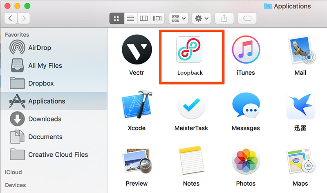Viewport: 327px width, 193px height.
Task: Select the Xcode hammer icon
Action: pos(137,104)
